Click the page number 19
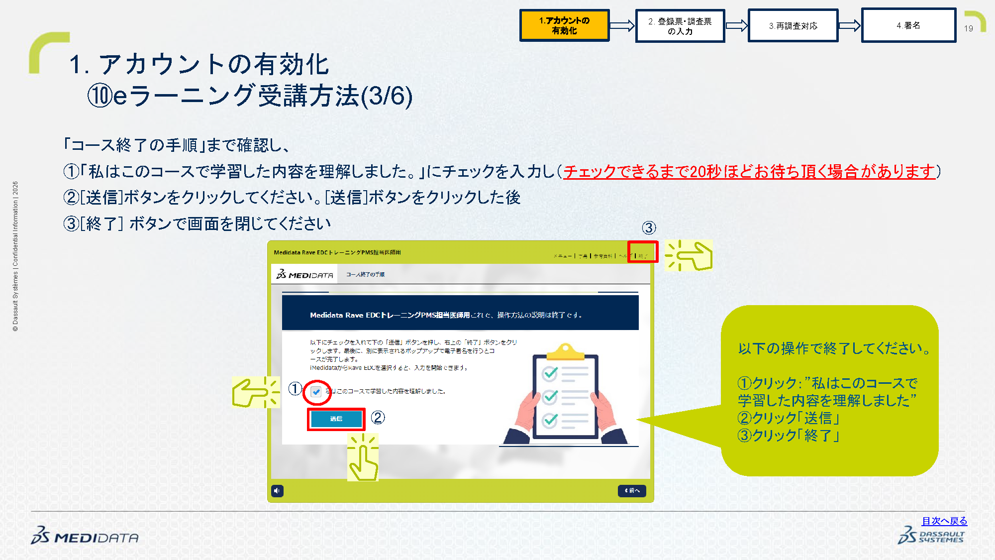The height and width of the screenshot is (560, 995). 968,28
